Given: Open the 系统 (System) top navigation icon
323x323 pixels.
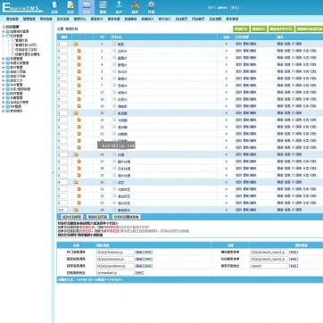Looking at the screenshot, I should point(54,7).
